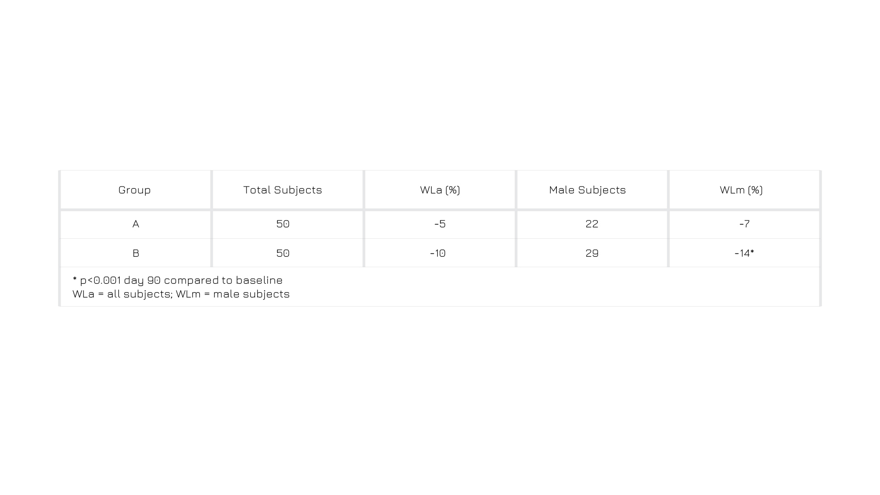The width and height of the screenshot is (880, 495).
Task: Click the WLm (%) header cell
Action: (x=741, y=190)
